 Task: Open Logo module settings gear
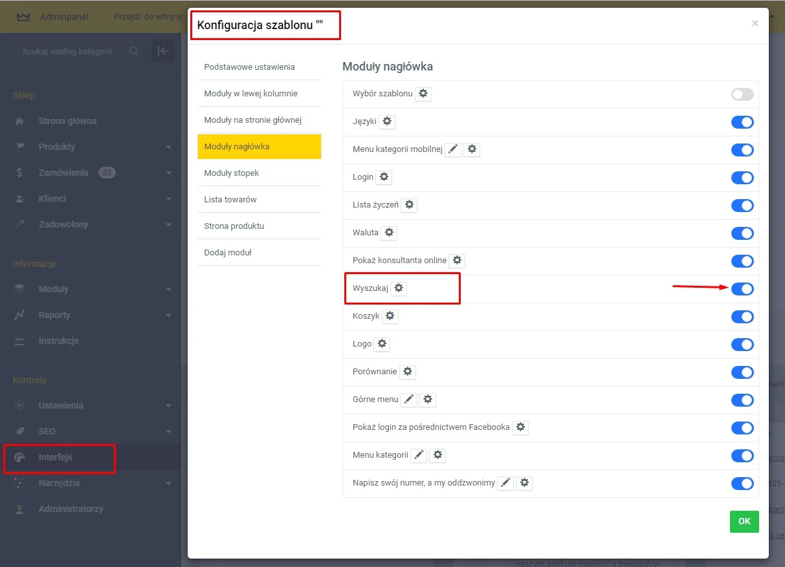(x=381, y=343)
